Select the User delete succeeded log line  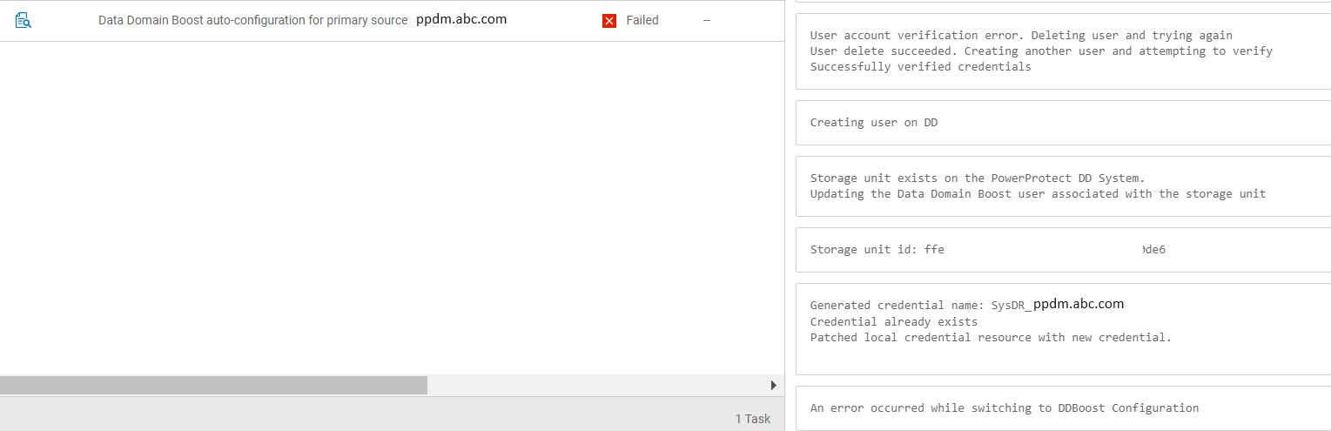(1041, 51)
